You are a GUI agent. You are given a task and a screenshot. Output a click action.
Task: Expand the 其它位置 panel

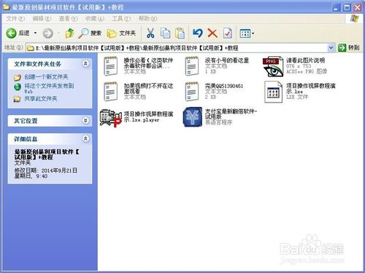click(x=85, y=120)
